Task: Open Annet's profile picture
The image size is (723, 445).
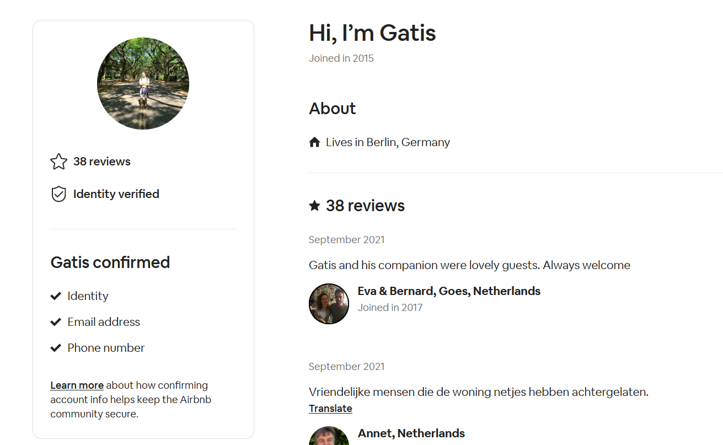Action: click(x=329, y=436)
